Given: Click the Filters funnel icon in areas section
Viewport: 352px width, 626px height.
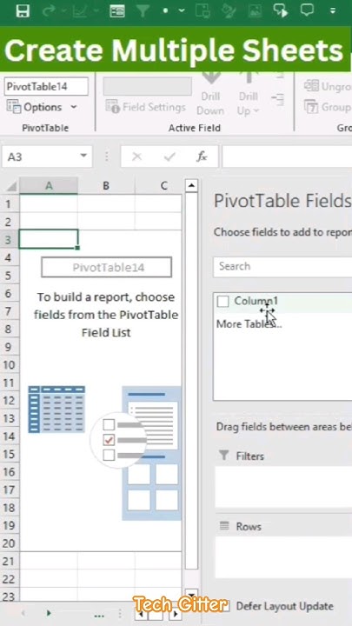Looking at the screenshot, I should click(x=224, y=455).
